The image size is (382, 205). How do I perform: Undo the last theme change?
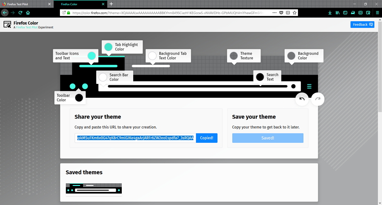(302, 99)
